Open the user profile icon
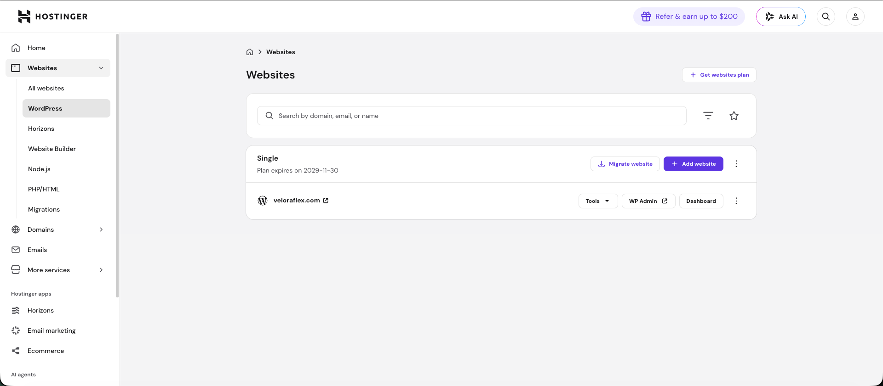 click(855, 17)
